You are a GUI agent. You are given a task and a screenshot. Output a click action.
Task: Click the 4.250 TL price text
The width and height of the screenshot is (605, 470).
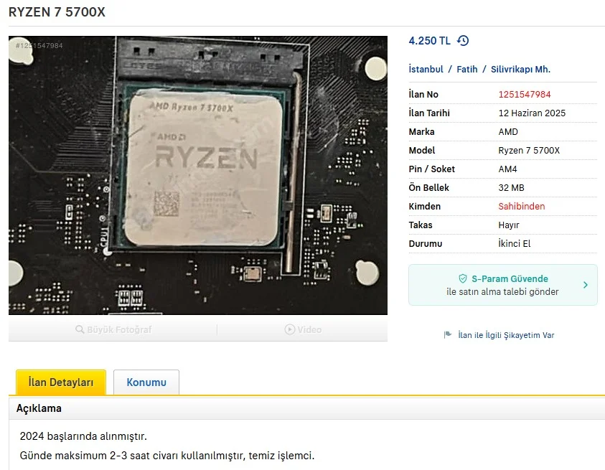point(429,41)
